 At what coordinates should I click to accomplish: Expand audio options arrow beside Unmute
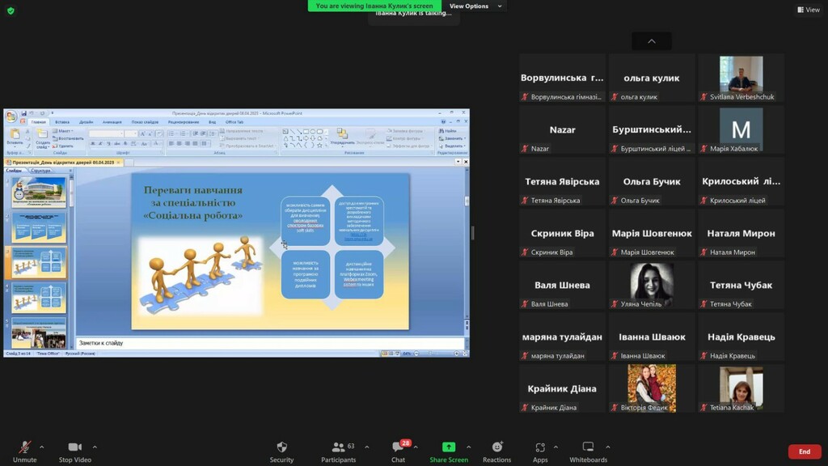click(x=42, y=447)
